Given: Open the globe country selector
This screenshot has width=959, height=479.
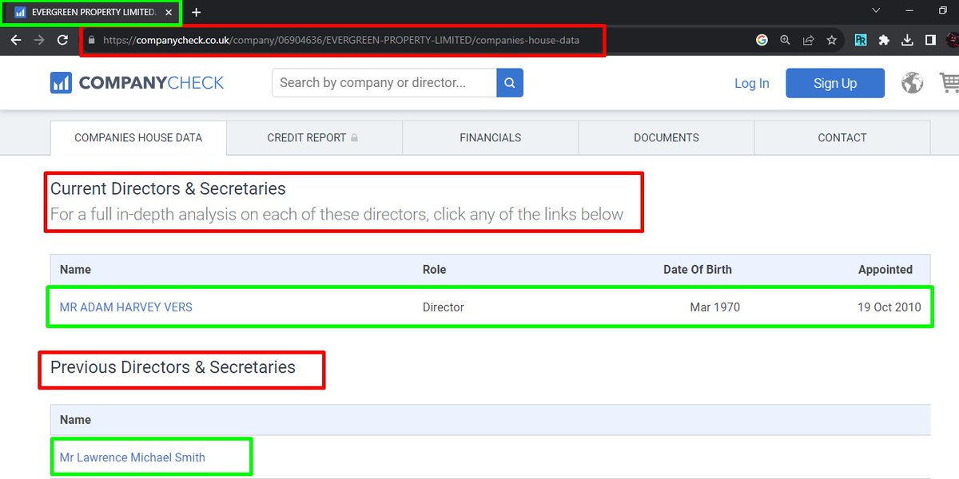Looking at the screenshot, I should coord(912,83).
